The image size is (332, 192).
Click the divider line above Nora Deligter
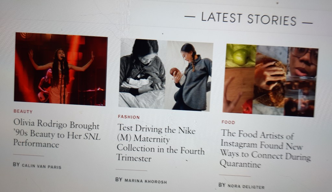(x=235, y=175)
